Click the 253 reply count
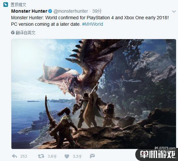Image resolution: width=178 pixels, height=161 pixels. pos(23,156)
